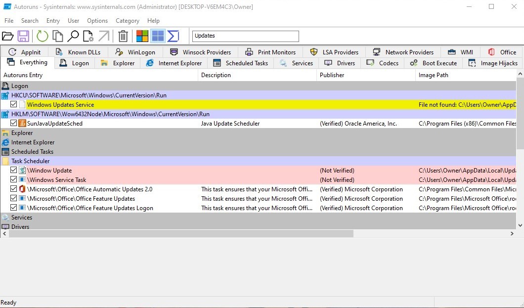Select HKLM Wow6432Node Run key row
Viewport: 524px width, 308px height.
coord(259,114)
